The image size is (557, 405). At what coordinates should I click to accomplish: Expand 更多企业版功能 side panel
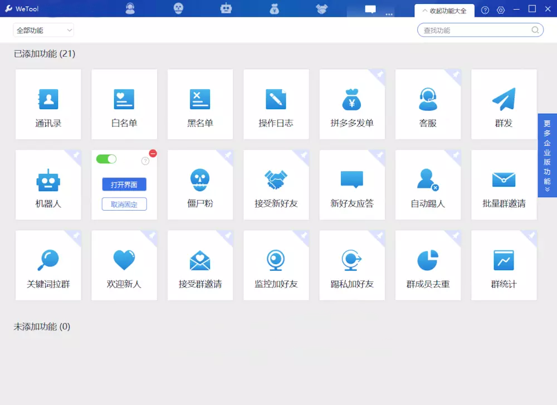(547, 155)
